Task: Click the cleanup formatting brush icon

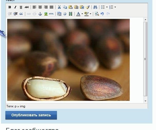Action: (x=88, y=7)
